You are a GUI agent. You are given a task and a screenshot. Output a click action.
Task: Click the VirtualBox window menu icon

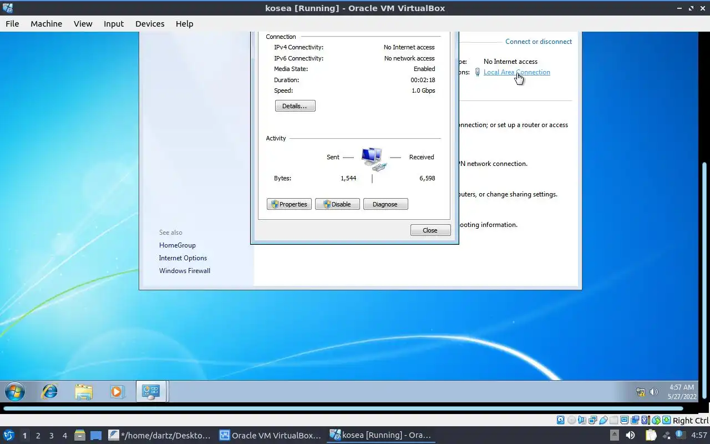pos(8,8)
